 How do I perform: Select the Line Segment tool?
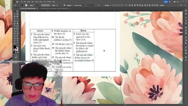tap(17, 19)
